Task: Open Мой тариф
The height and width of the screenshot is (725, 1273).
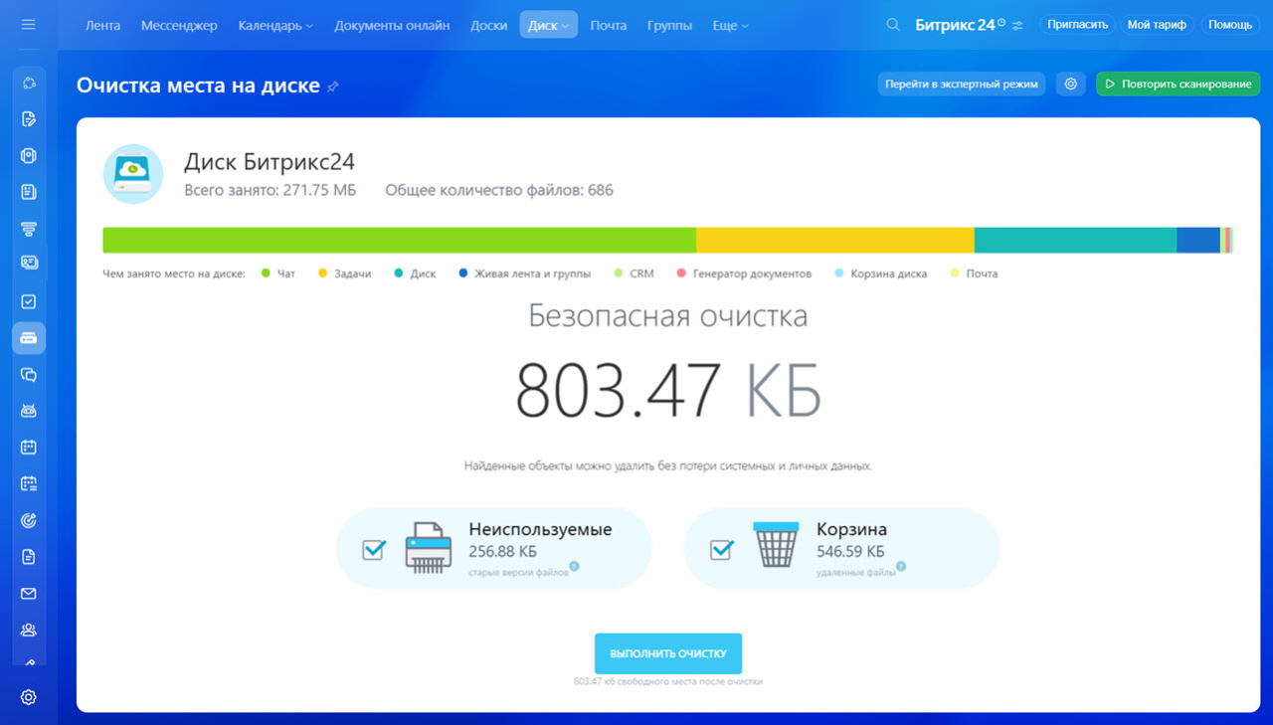Action: tap(1157, 25)
